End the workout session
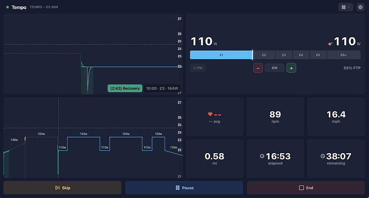This screenshot has height=198, width=369. click(x=306, y=188)
